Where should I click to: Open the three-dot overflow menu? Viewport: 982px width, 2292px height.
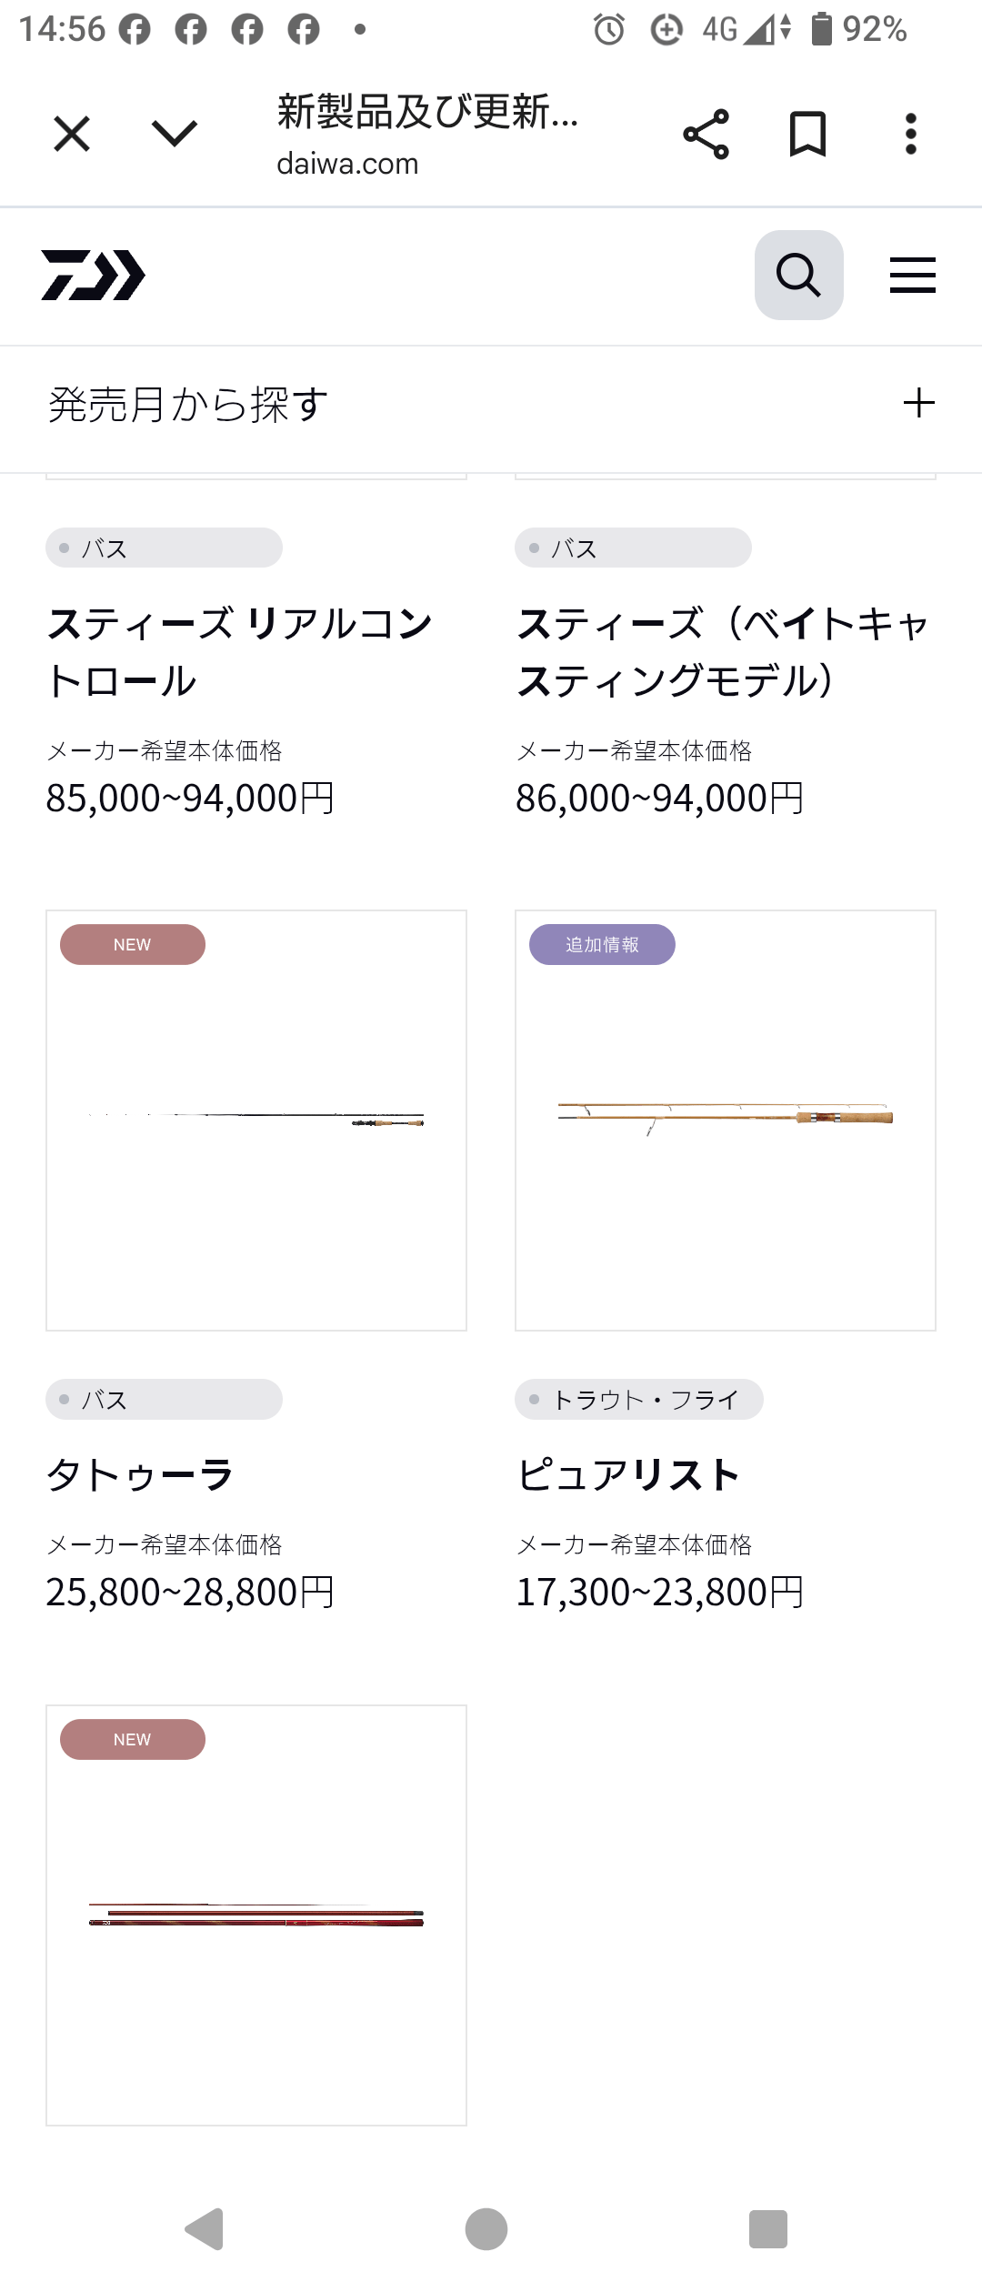[x=910, y=135]
